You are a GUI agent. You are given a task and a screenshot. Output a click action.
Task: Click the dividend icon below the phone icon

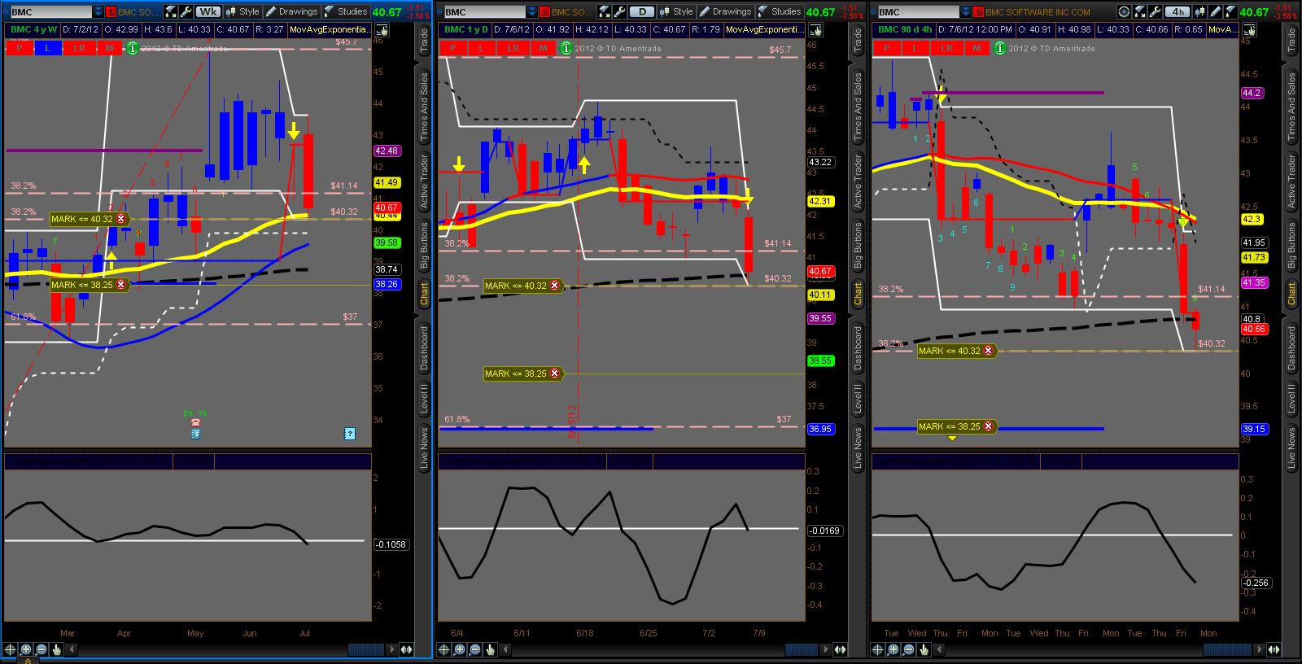coord(195,434)
